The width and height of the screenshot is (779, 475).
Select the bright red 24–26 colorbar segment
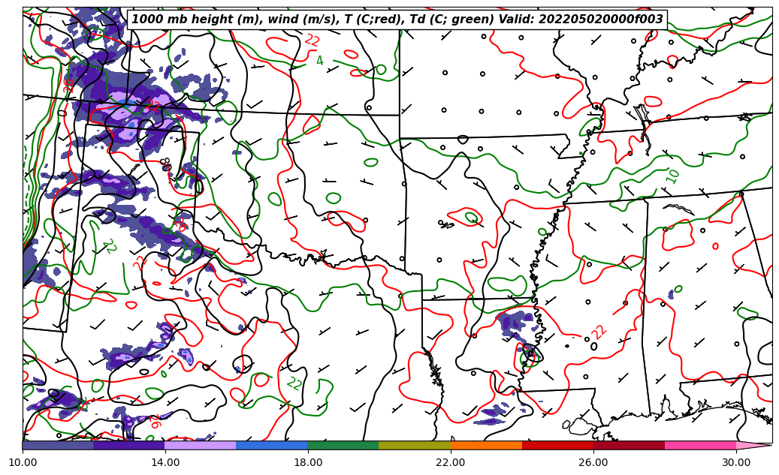(557, 445)
